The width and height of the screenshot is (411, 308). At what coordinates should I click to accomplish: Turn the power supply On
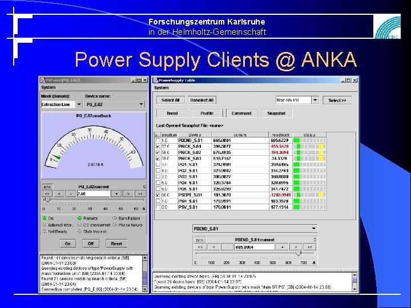(67, 244)
